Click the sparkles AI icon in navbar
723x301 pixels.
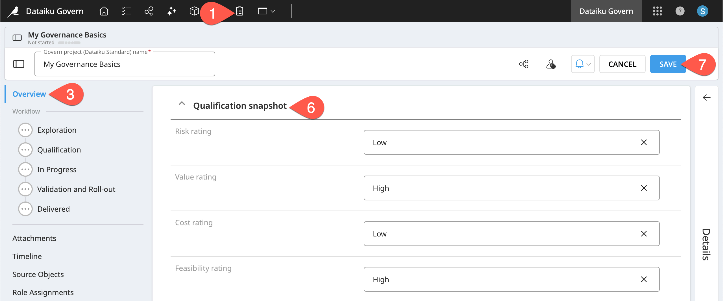(171, 11)
